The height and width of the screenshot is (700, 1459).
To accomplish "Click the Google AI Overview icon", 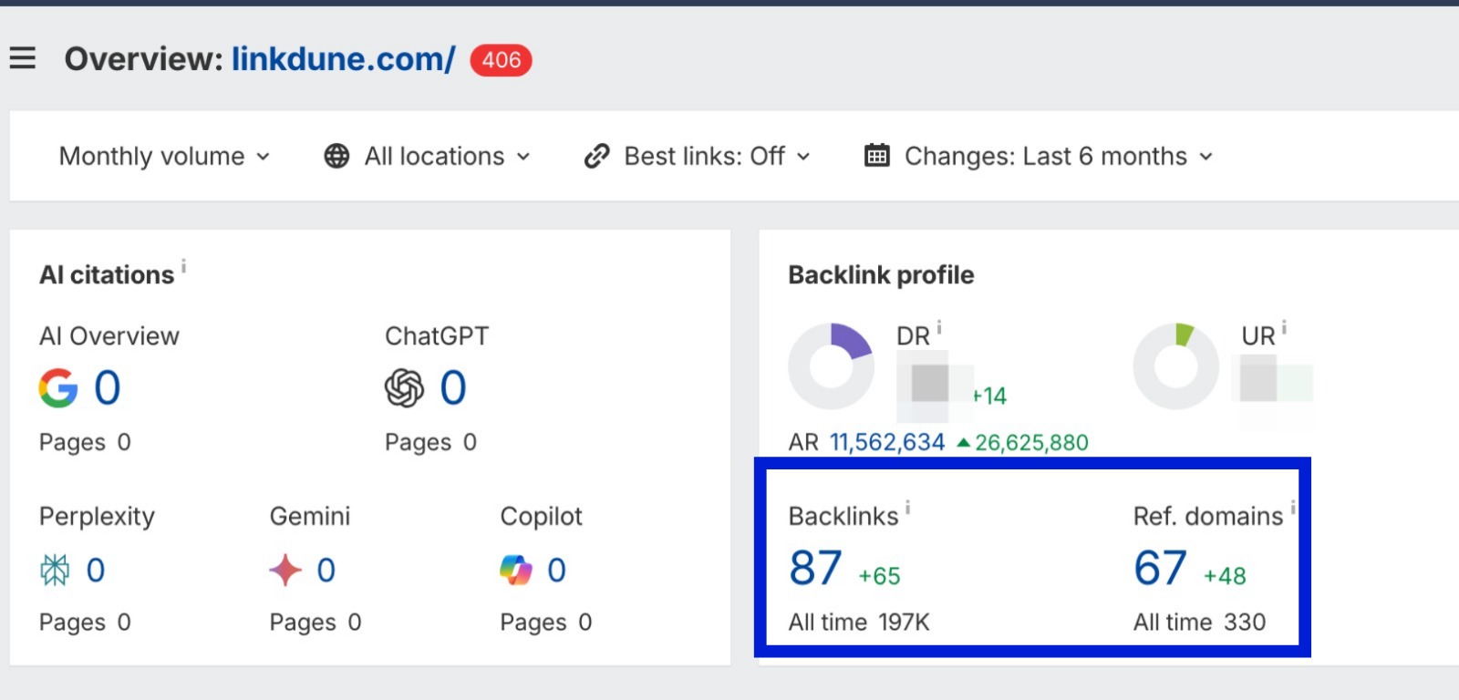I will [x=57, y=388].
